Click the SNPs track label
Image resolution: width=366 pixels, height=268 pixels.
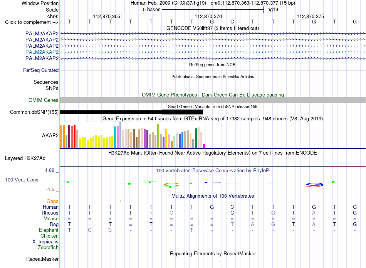pyautogui.click(x=52, y=88)
